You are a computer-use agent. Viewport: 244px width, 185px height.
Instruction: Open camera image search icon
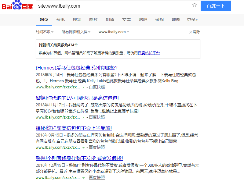pos(194,6)
